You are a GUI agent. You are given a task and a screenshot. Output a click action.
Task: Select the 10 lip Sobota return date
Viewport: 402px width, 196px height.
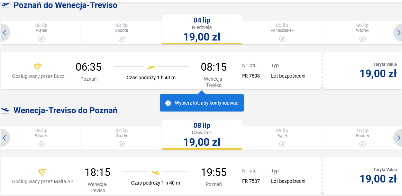(x=362, y=138)
